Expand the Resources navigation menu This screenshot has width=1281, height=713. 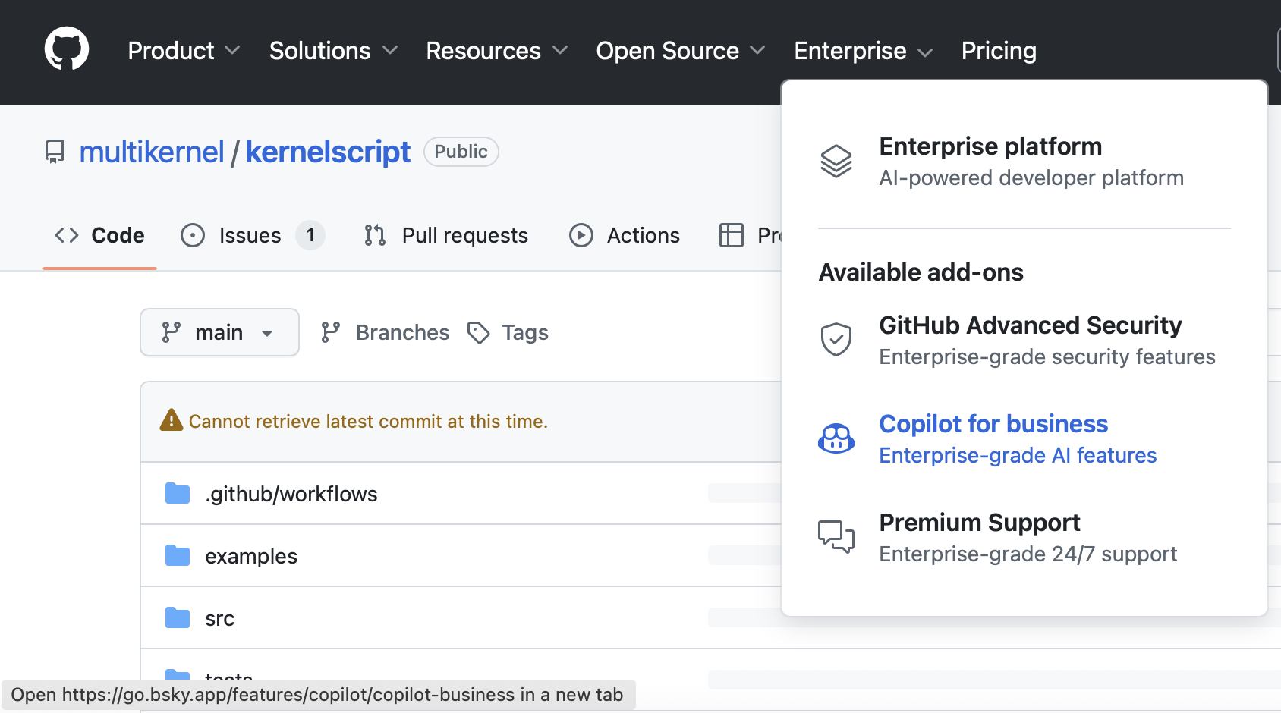[x=496, y=51]
